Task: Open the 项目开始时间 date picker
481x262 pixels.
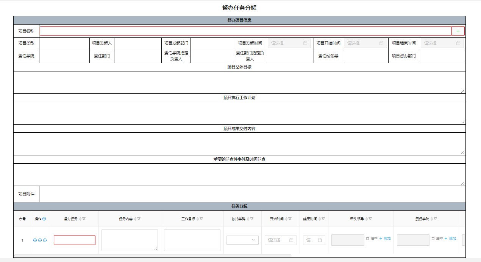Action: (x=365, y=43)
